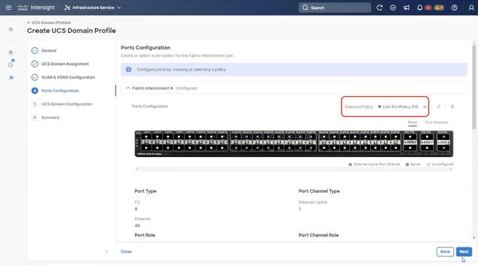
Task: Click the info icon in blue banner
Action: 129,69
